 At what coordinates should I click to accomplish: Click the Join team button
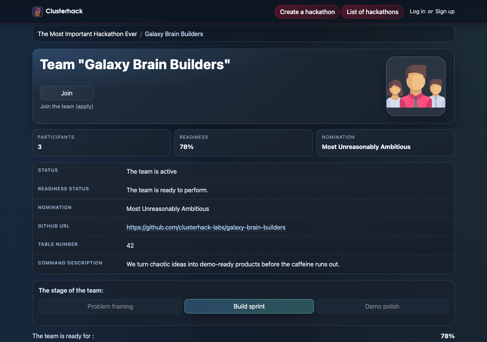point(67,93)
